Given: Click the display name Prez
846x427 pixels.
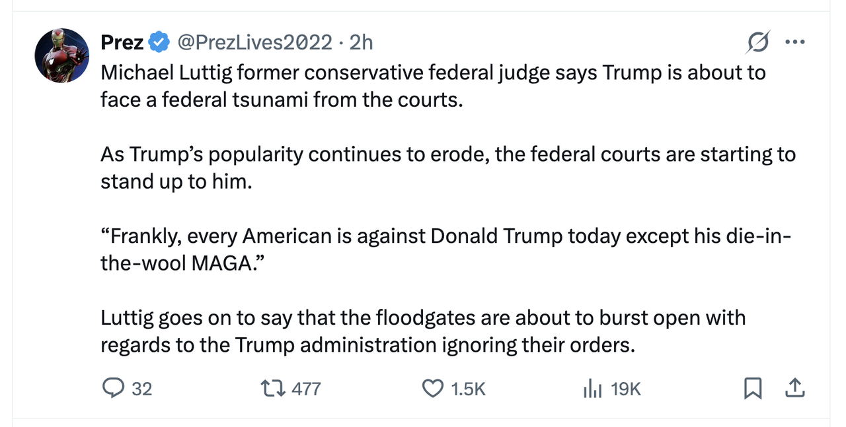Looking at the screenshot, I should pos(122,43).
